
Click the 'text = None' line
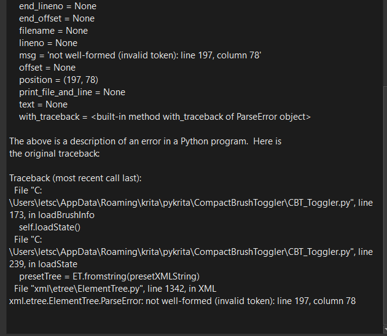pyautogui.click(x=43, y=104)
